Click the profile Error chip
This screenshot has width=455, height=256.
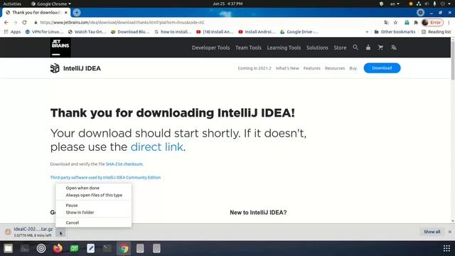pyautogui.click(x=432, y=22)
